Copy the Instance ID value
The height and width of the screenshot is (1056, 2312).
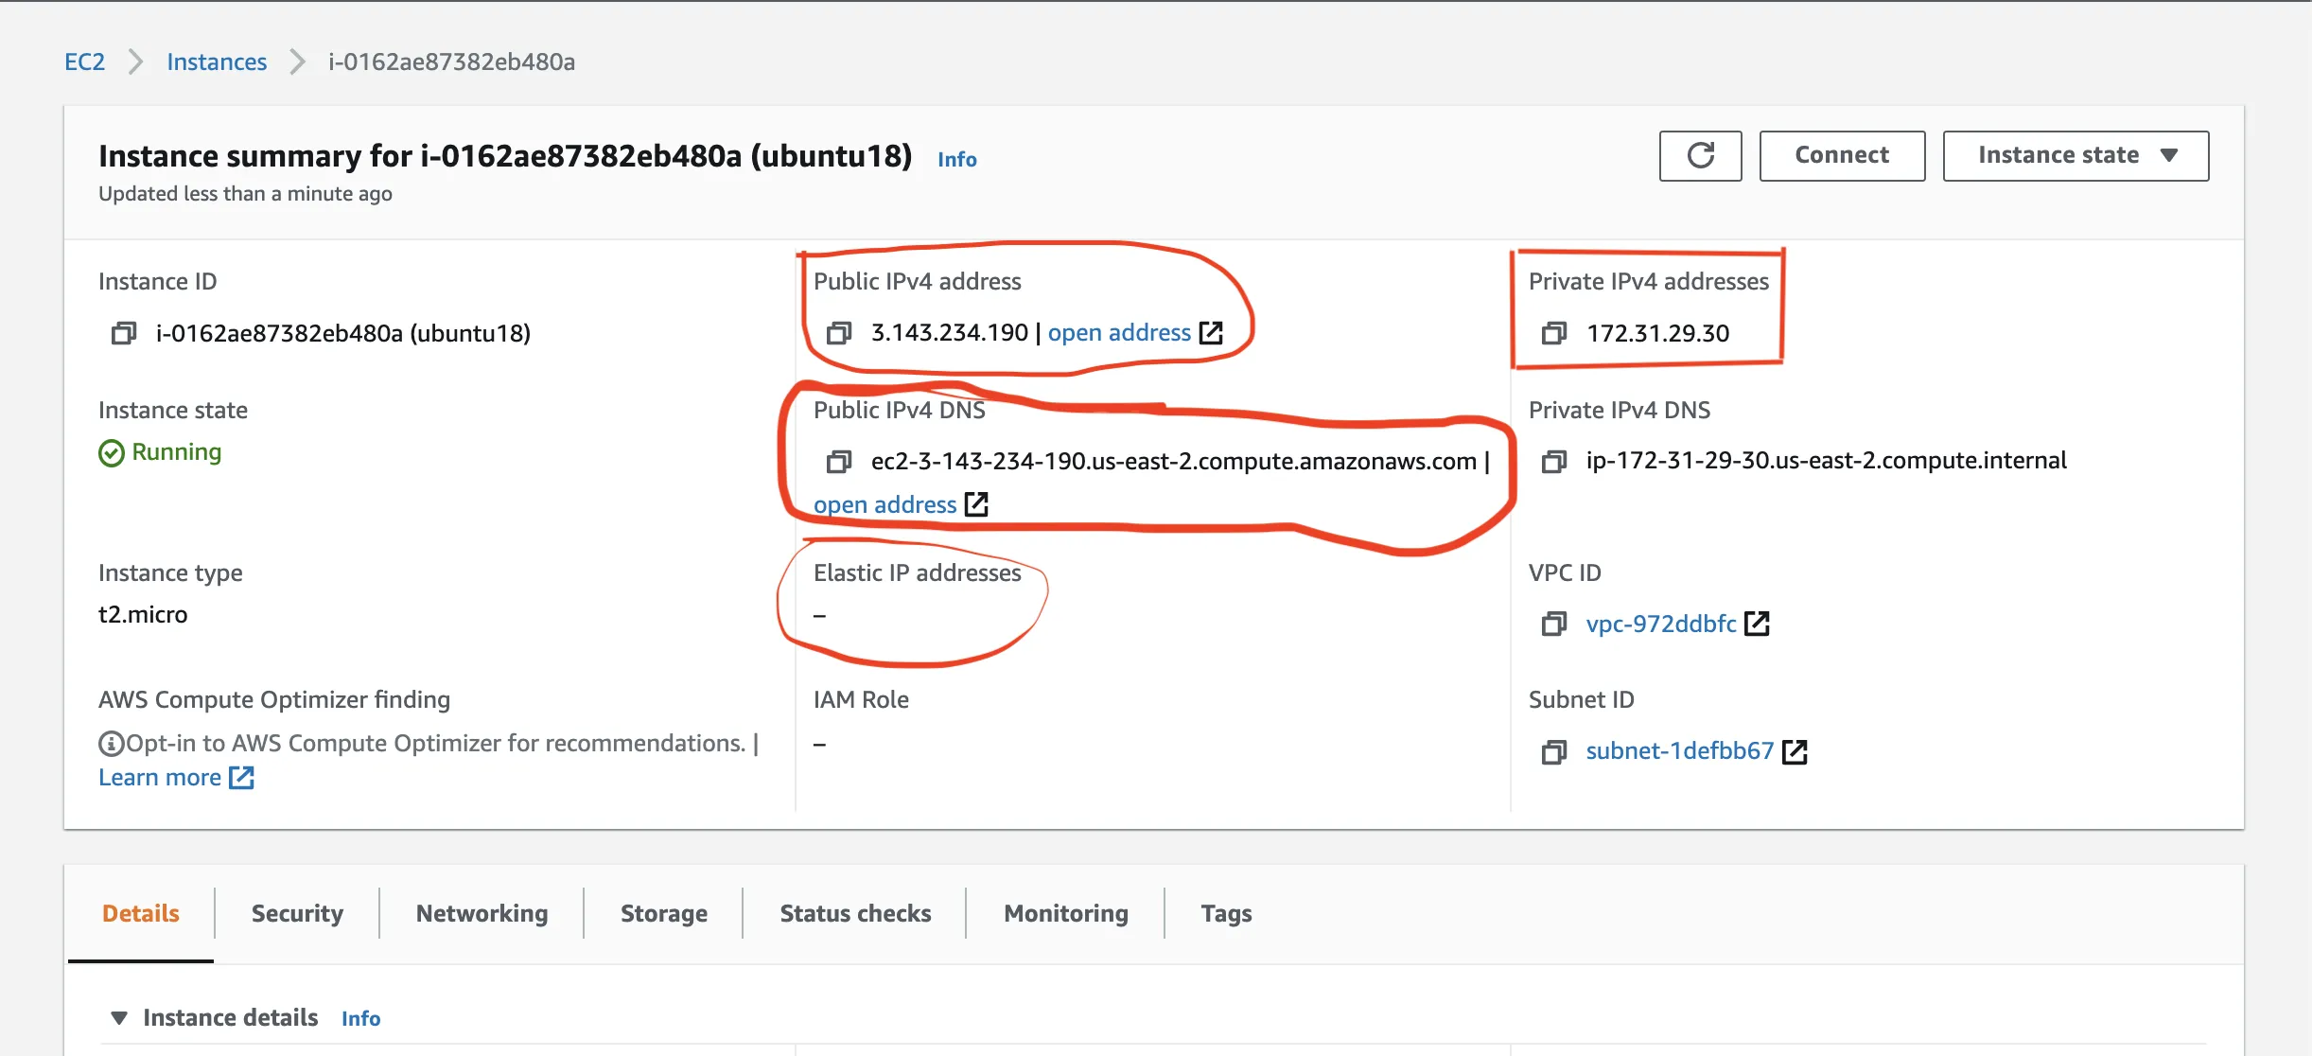tap(124, 333)
